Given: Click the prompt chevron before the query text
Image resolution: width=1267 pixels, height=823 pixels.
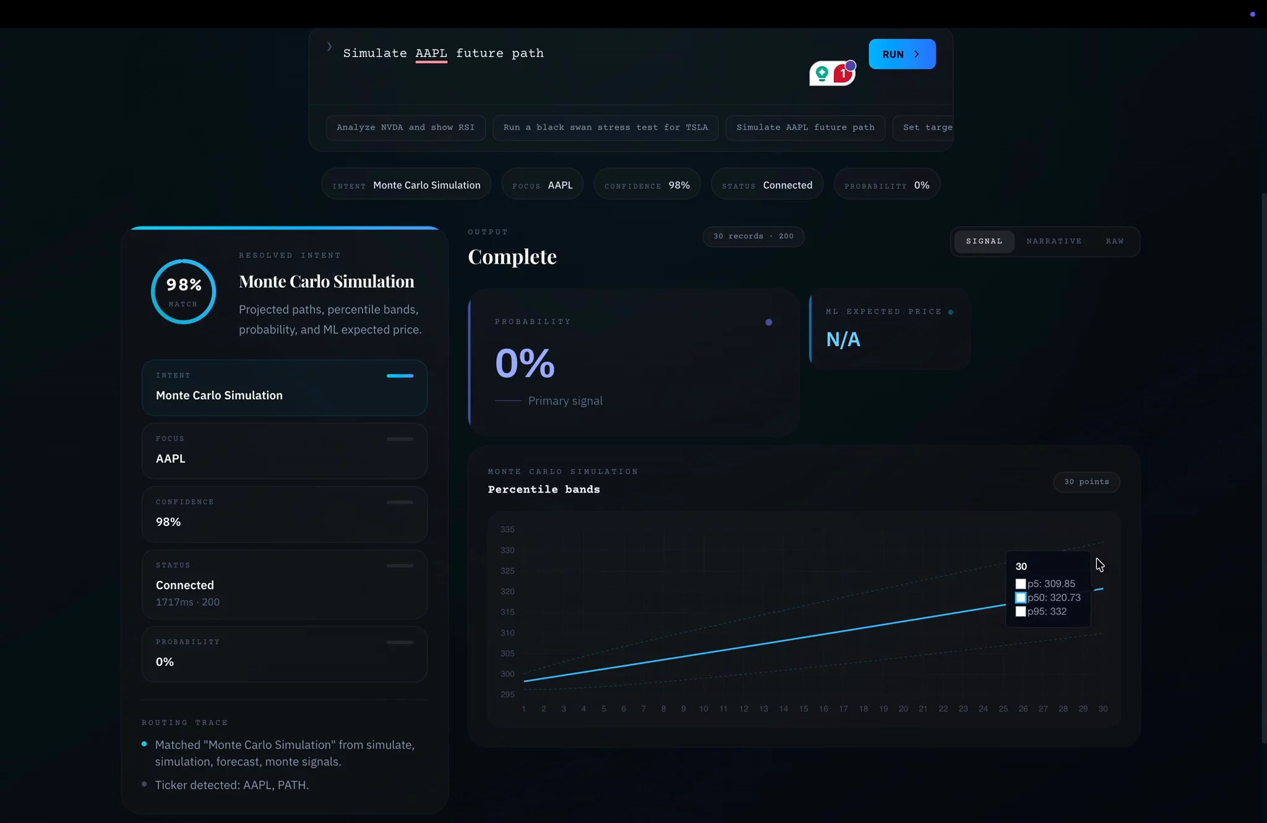Looking at the screenshot, I should [329, 46].
